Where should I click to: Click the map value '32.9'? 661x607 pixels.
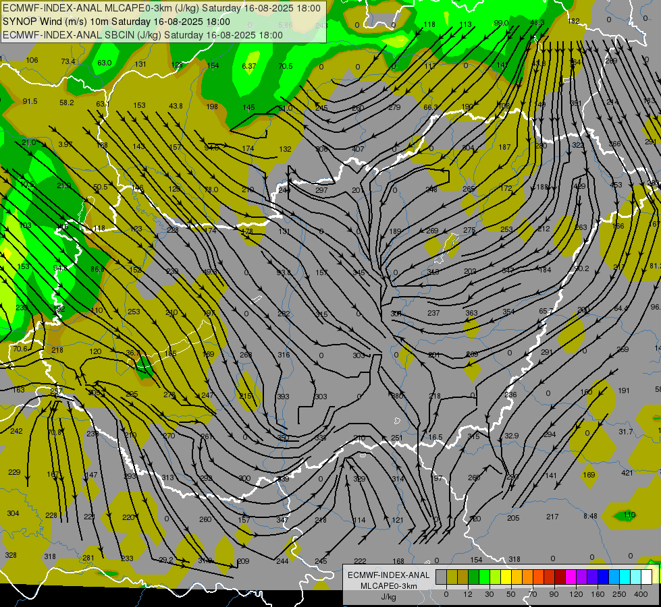511,436
